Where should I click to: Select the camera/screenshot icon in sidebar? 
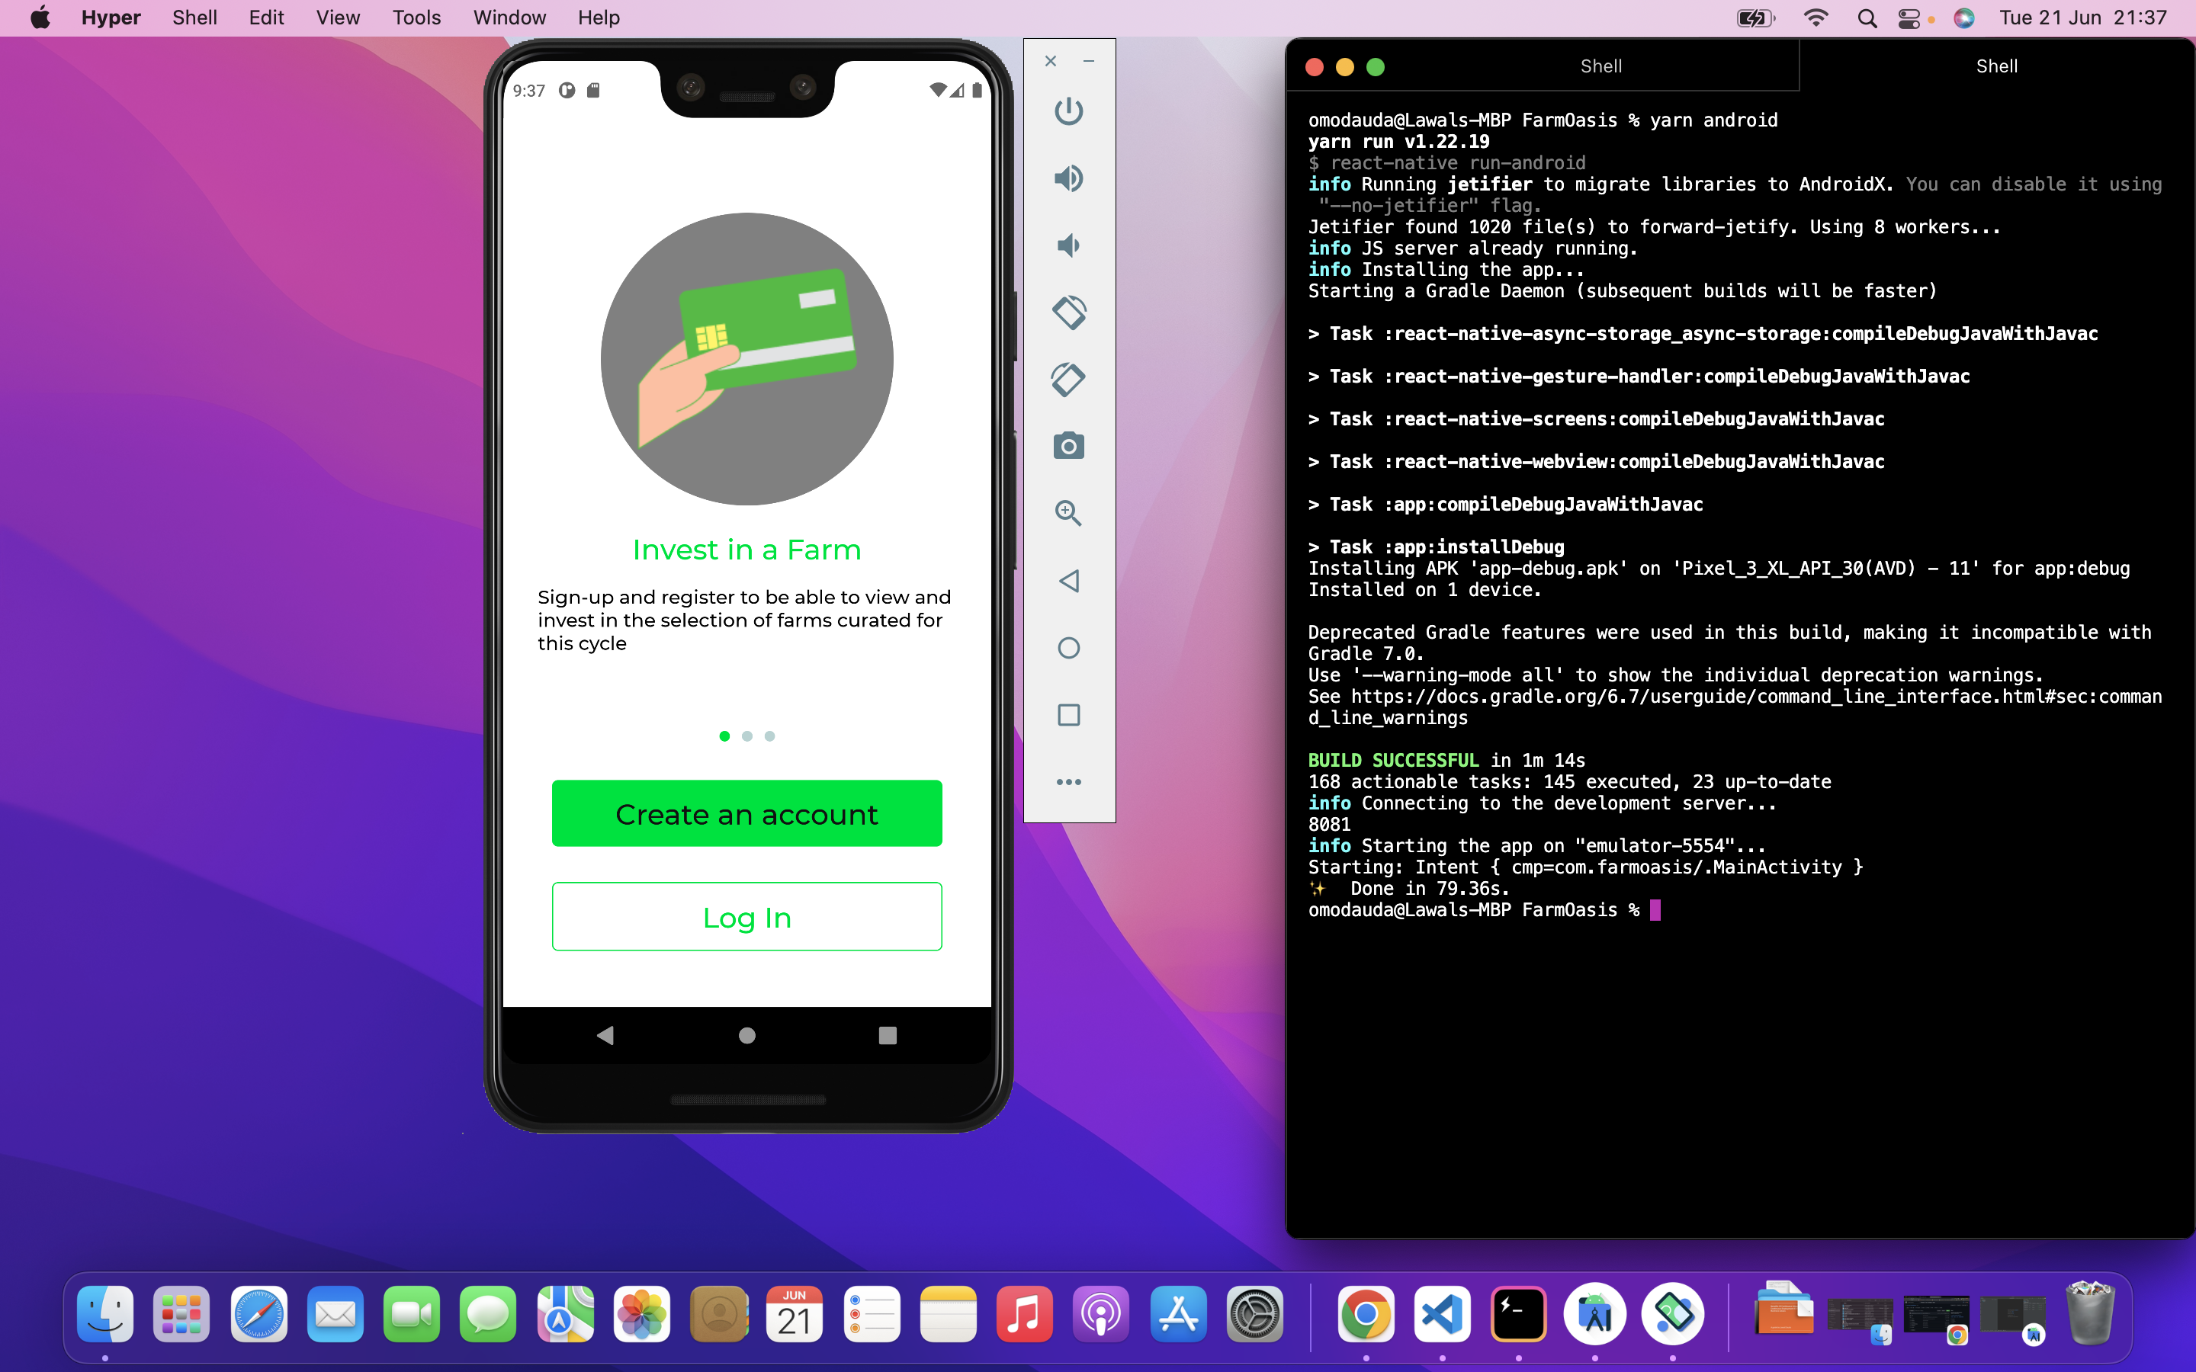1071,444
